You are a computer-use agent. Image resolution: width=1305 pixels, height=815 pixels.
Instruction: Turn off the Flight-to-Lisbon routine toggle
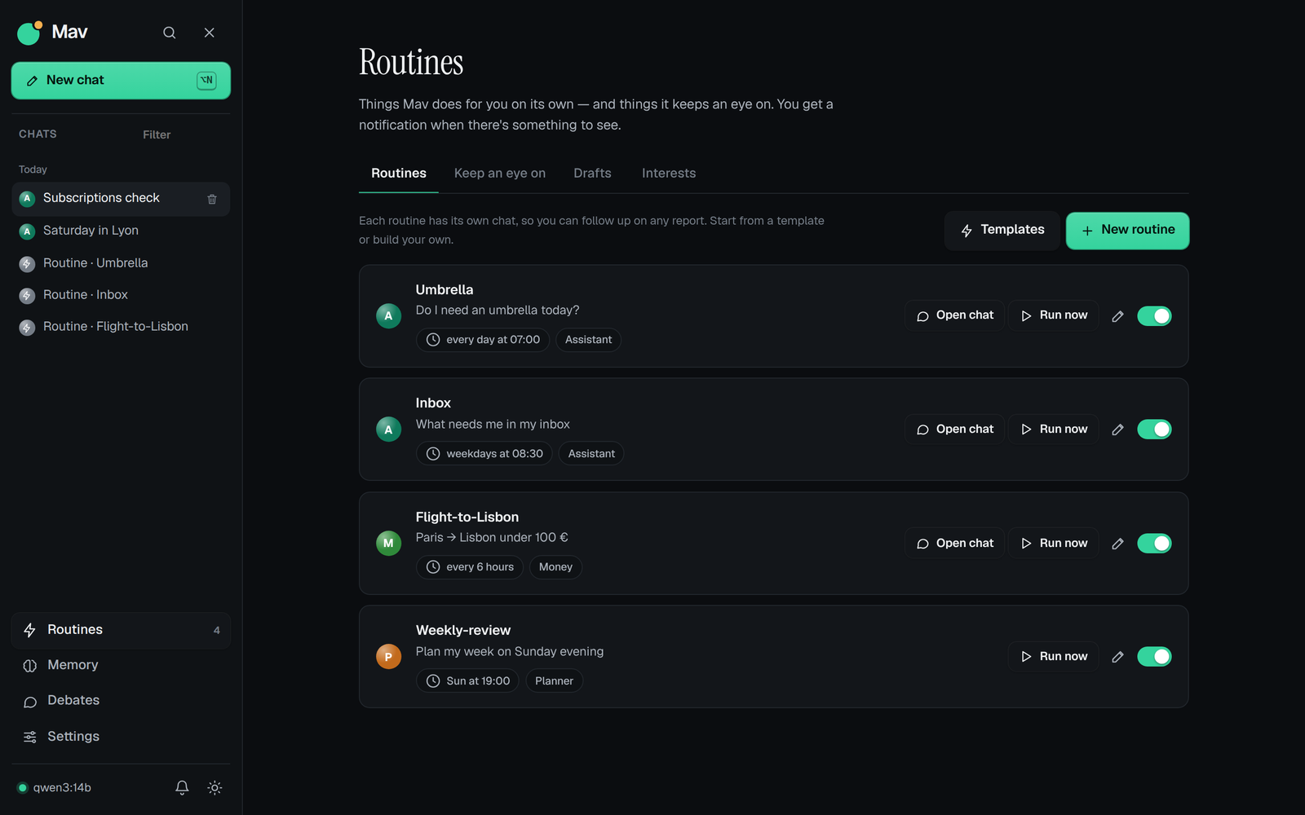[1154, 544]
